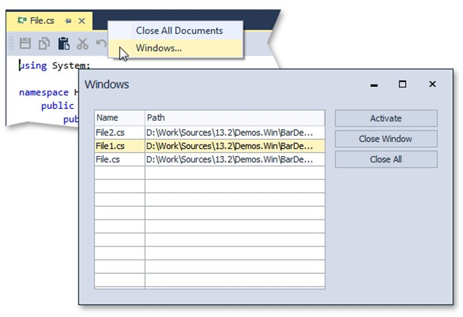463x317 pixels.
Task: Click the Cut scissors icon
Action: pos(82,43)
